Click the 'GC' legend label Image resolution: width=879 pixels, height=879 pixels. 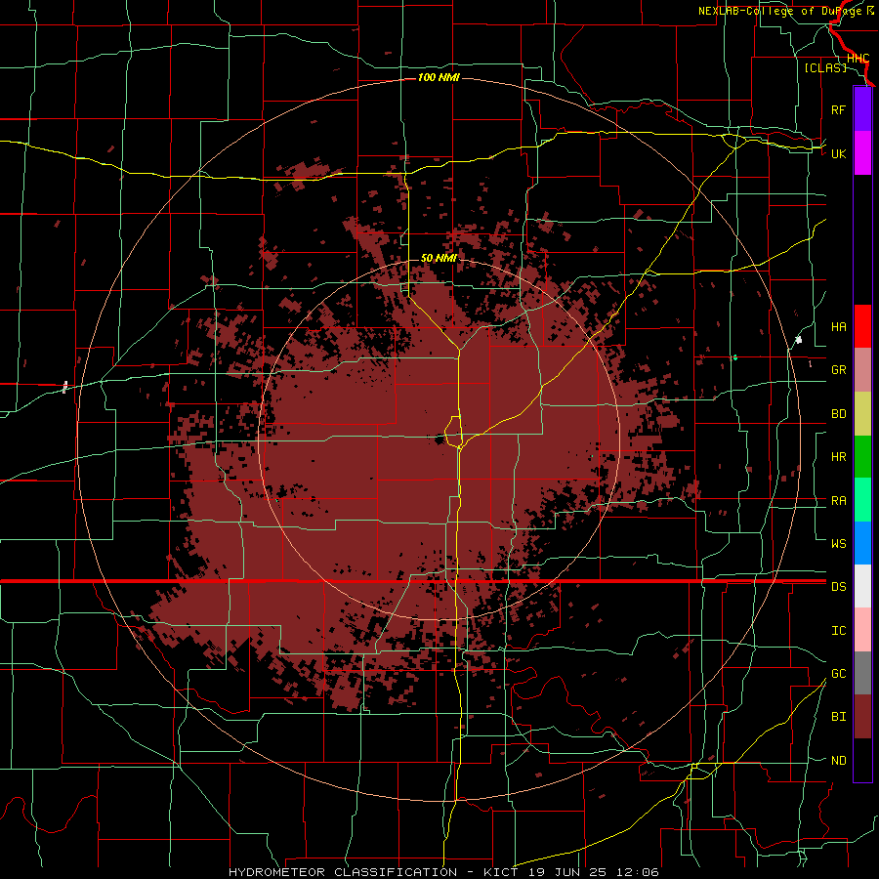(838, 674)
